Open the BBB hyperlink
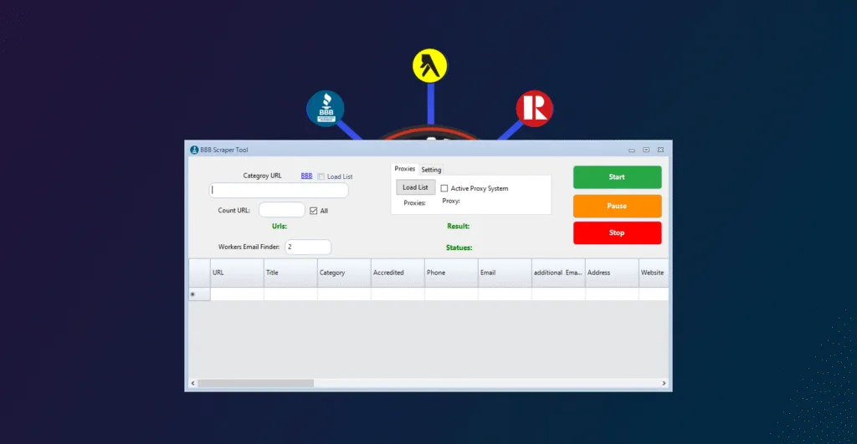857x444 pixels. pos(306,176)
